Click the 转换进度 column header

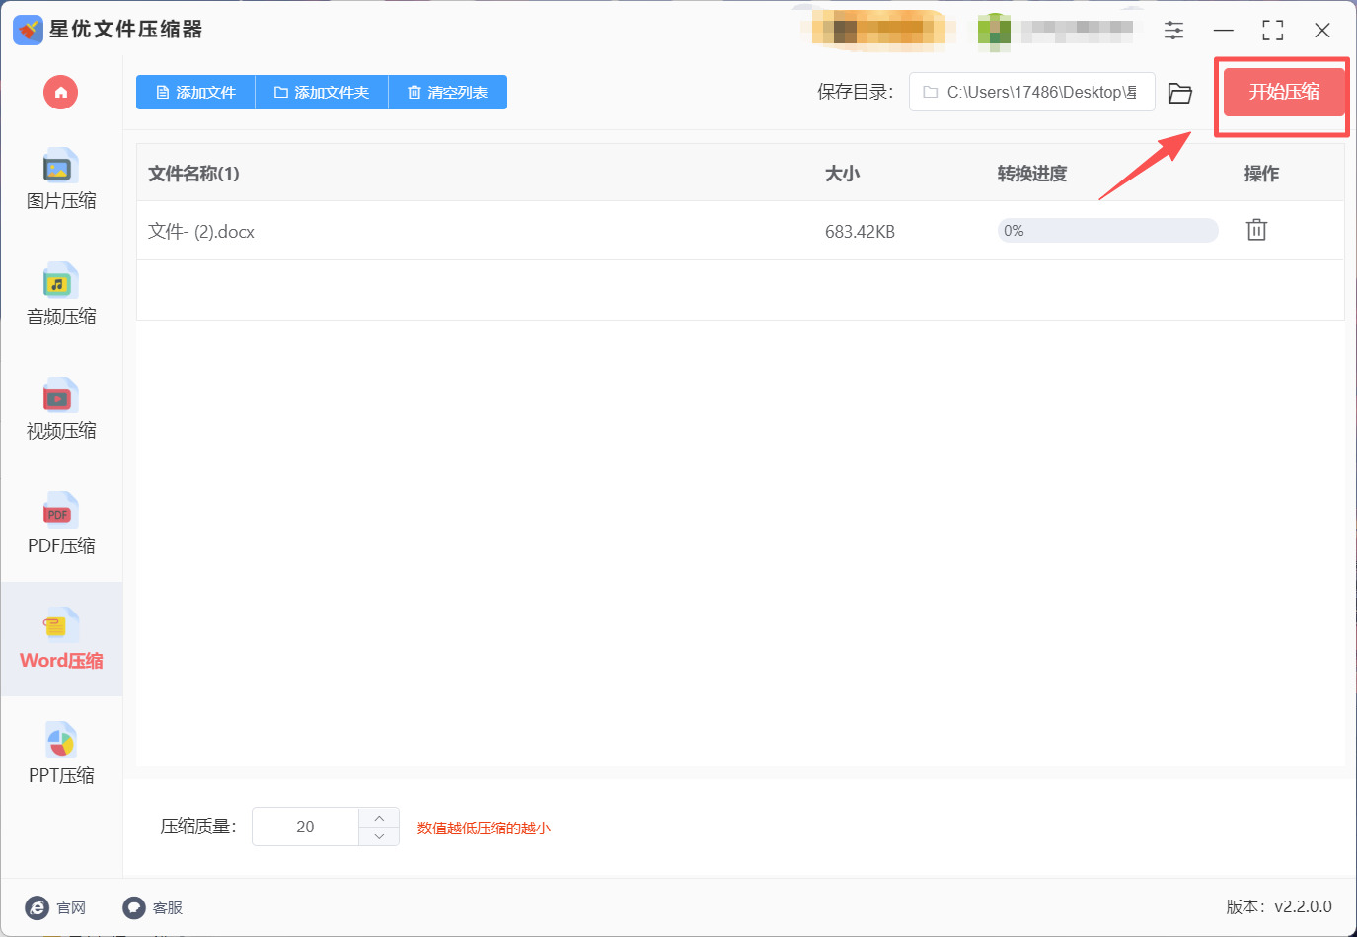click(1032, 174)
